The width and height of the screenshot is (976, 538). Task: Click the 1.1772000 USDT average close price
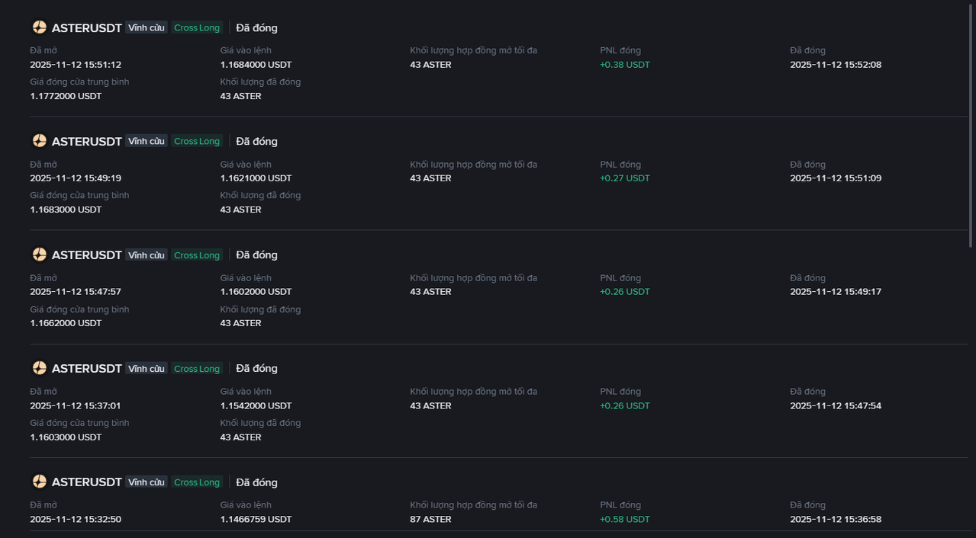66,96
